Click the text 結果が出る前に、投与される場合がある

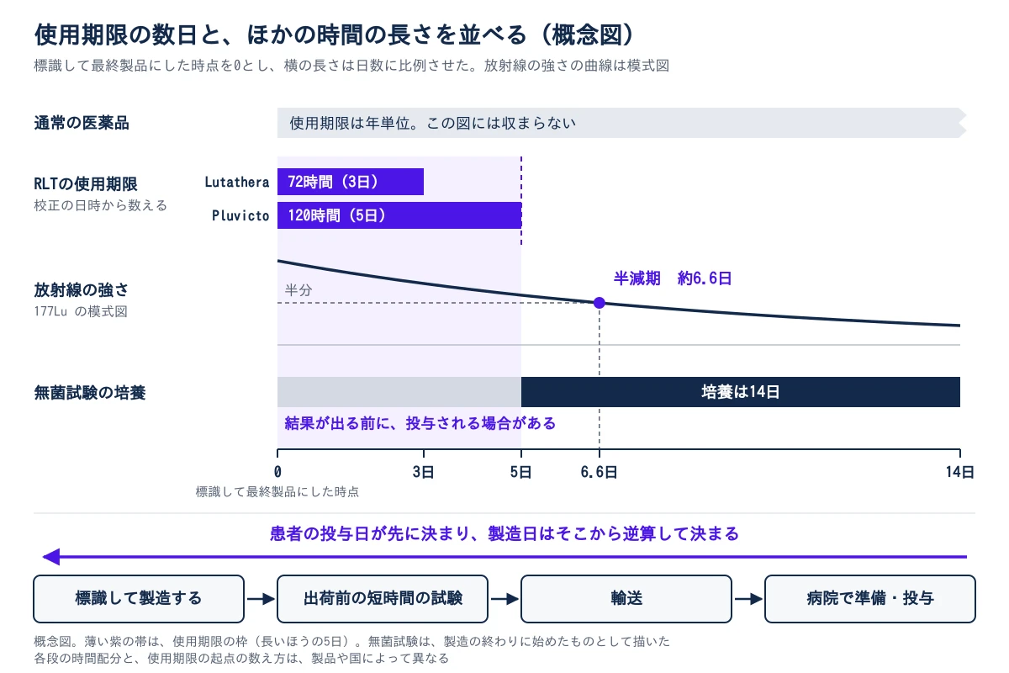pos(420,423)
